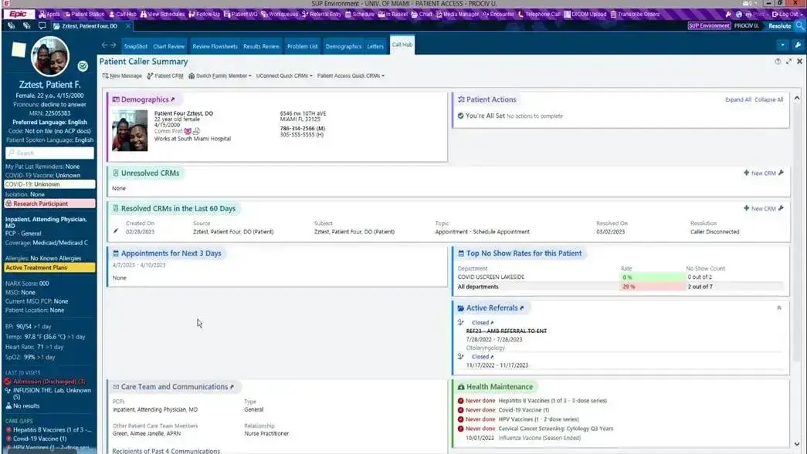Click the sidebar Search field
The height and width of the screenshot is (454, 807).
pos(49,153)
